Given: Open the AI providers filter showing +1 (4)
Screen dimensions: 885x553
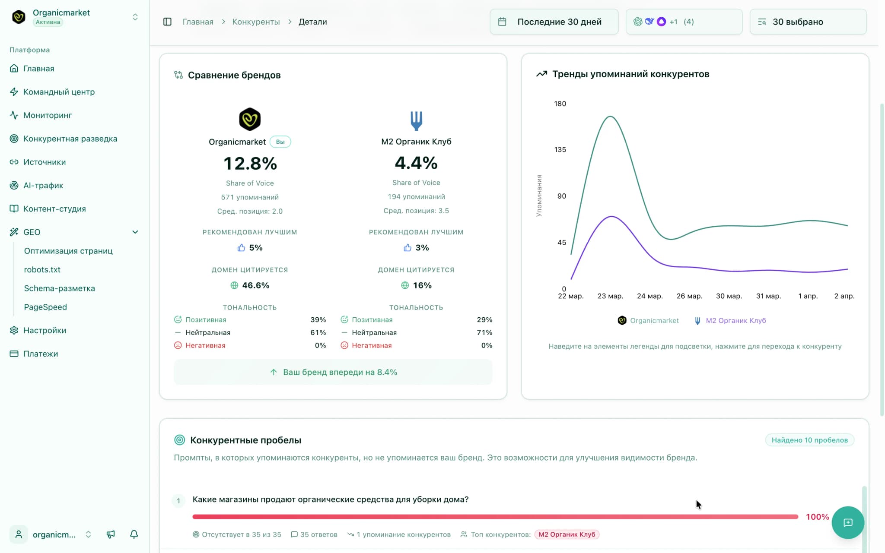Looking at the screenshot, I should pyautogui.click(x=683, y=22).
